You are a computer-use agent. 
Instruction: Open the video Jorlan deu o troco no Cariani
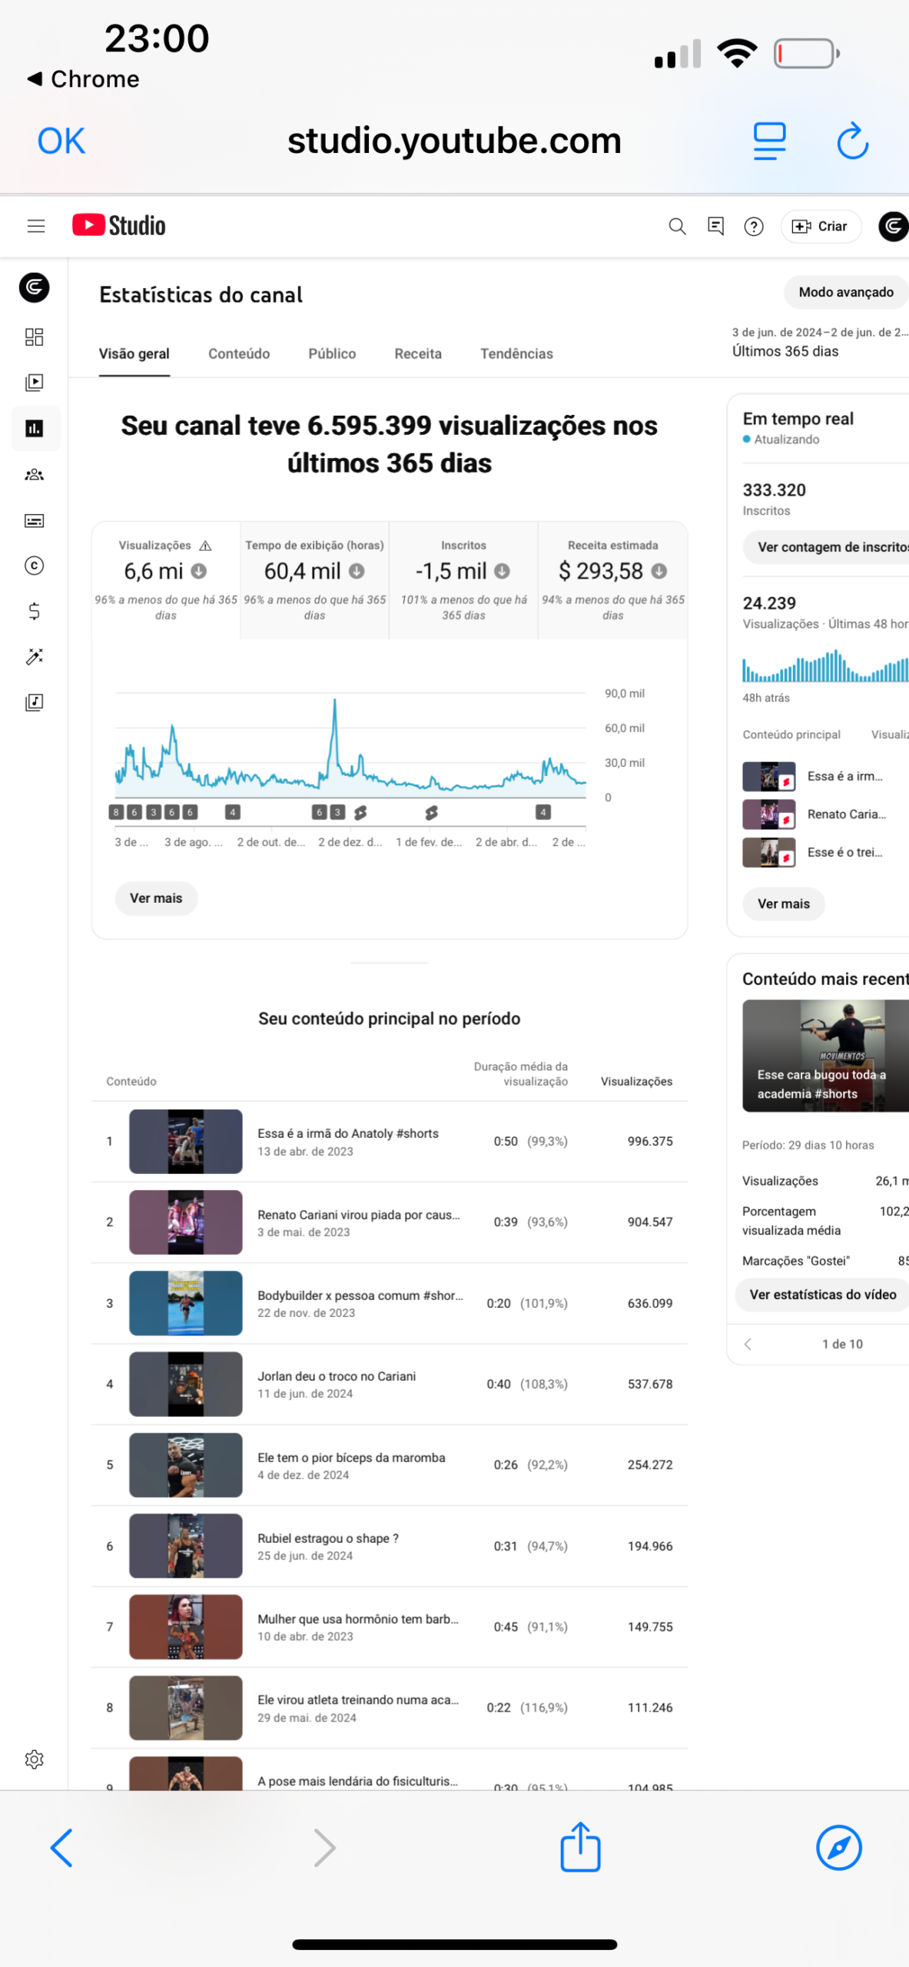[x=337, y=1376]
